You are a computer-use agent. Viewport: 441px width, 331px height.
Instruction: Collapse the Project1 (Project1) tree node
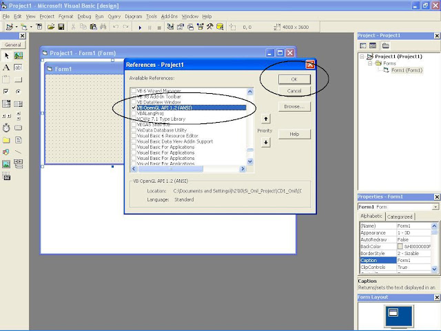[362, 57]
